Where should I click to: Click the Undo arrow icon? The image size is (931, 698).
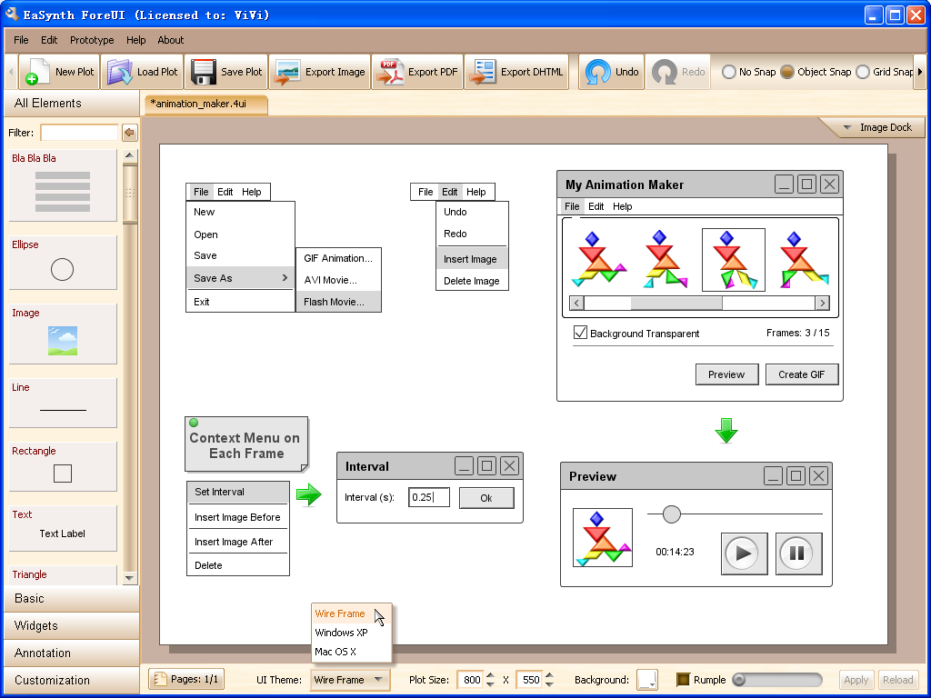pyautogui.click(x=598, y=73)
